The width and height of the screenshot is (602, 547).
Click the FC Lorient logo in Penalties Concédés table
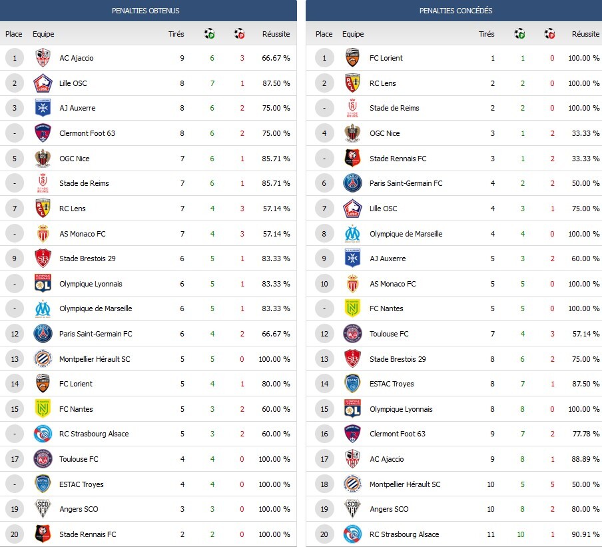[x=353, y=58]
